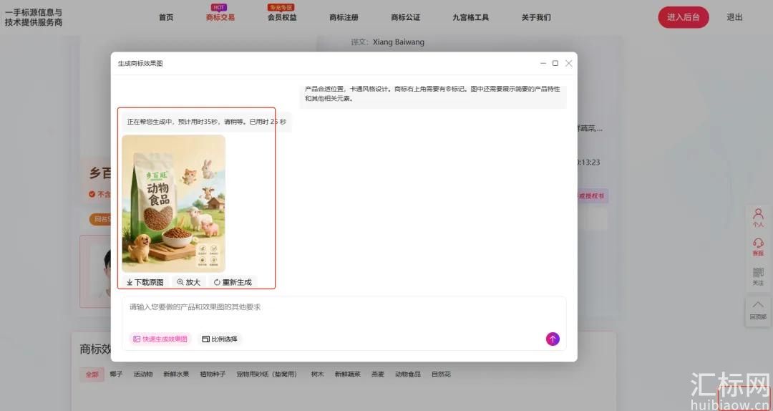
Task: Select 快速生成效果图 quick generate option
Action: (x=160, y=339)
